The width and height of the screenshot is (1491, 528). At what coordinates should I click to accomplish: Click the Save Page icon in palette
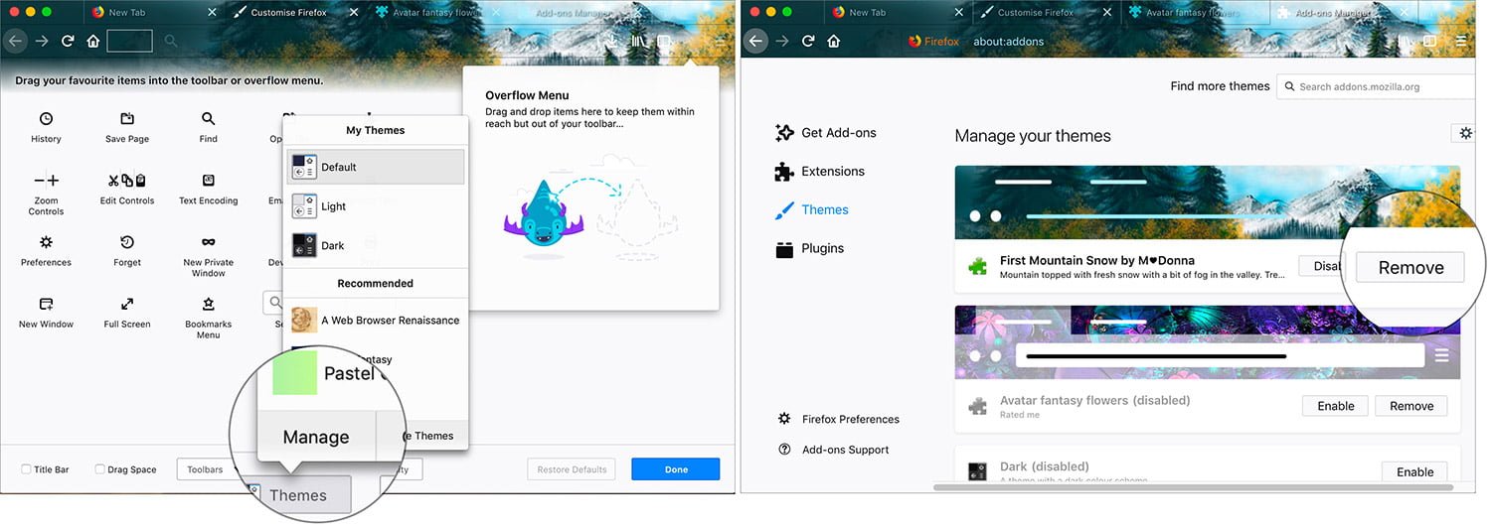(x=127, y=119)
